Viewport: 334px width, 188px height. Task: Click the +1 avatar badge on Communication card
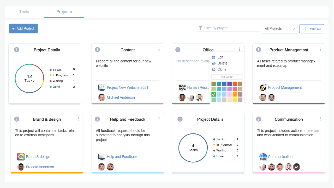pyautogui.click(x=297, y=167)
